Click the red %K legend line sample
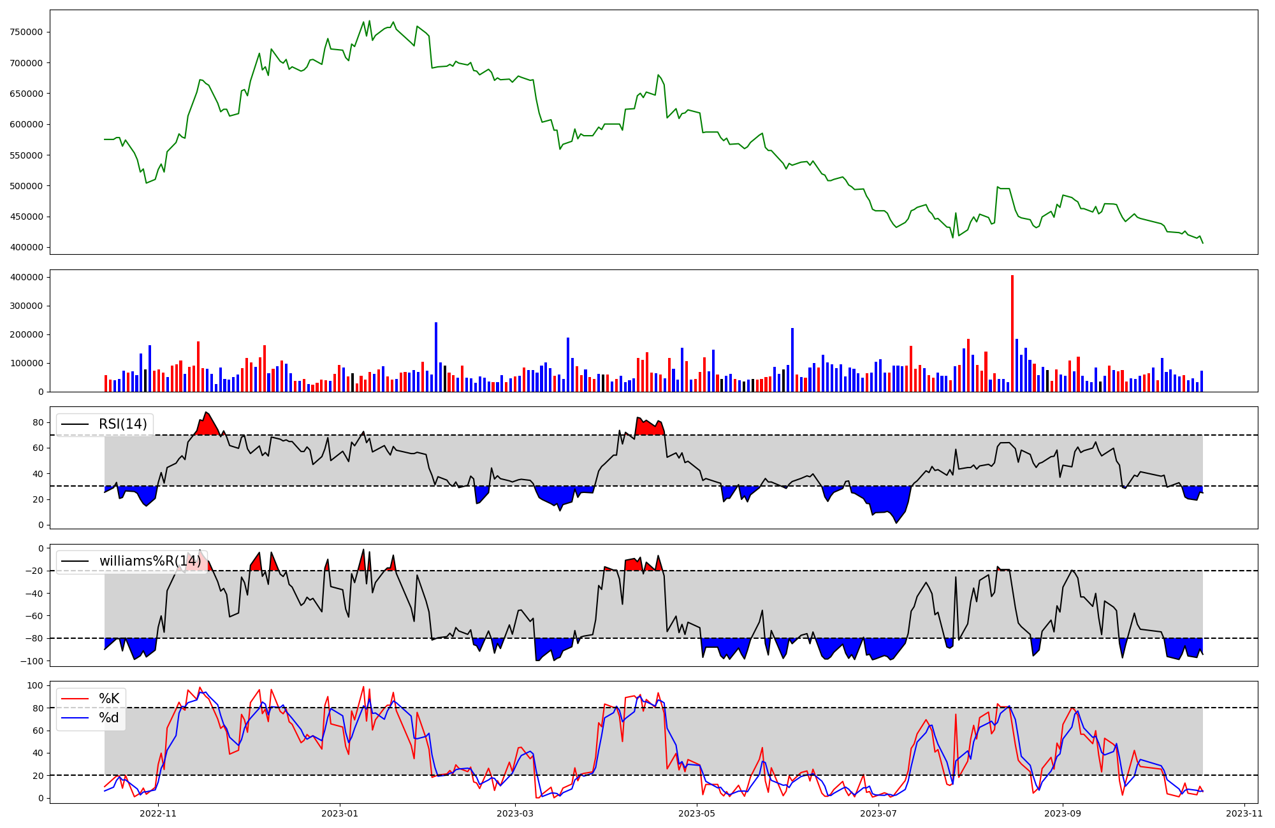This screenshot has width=1275, height=828. coord(75,699)
